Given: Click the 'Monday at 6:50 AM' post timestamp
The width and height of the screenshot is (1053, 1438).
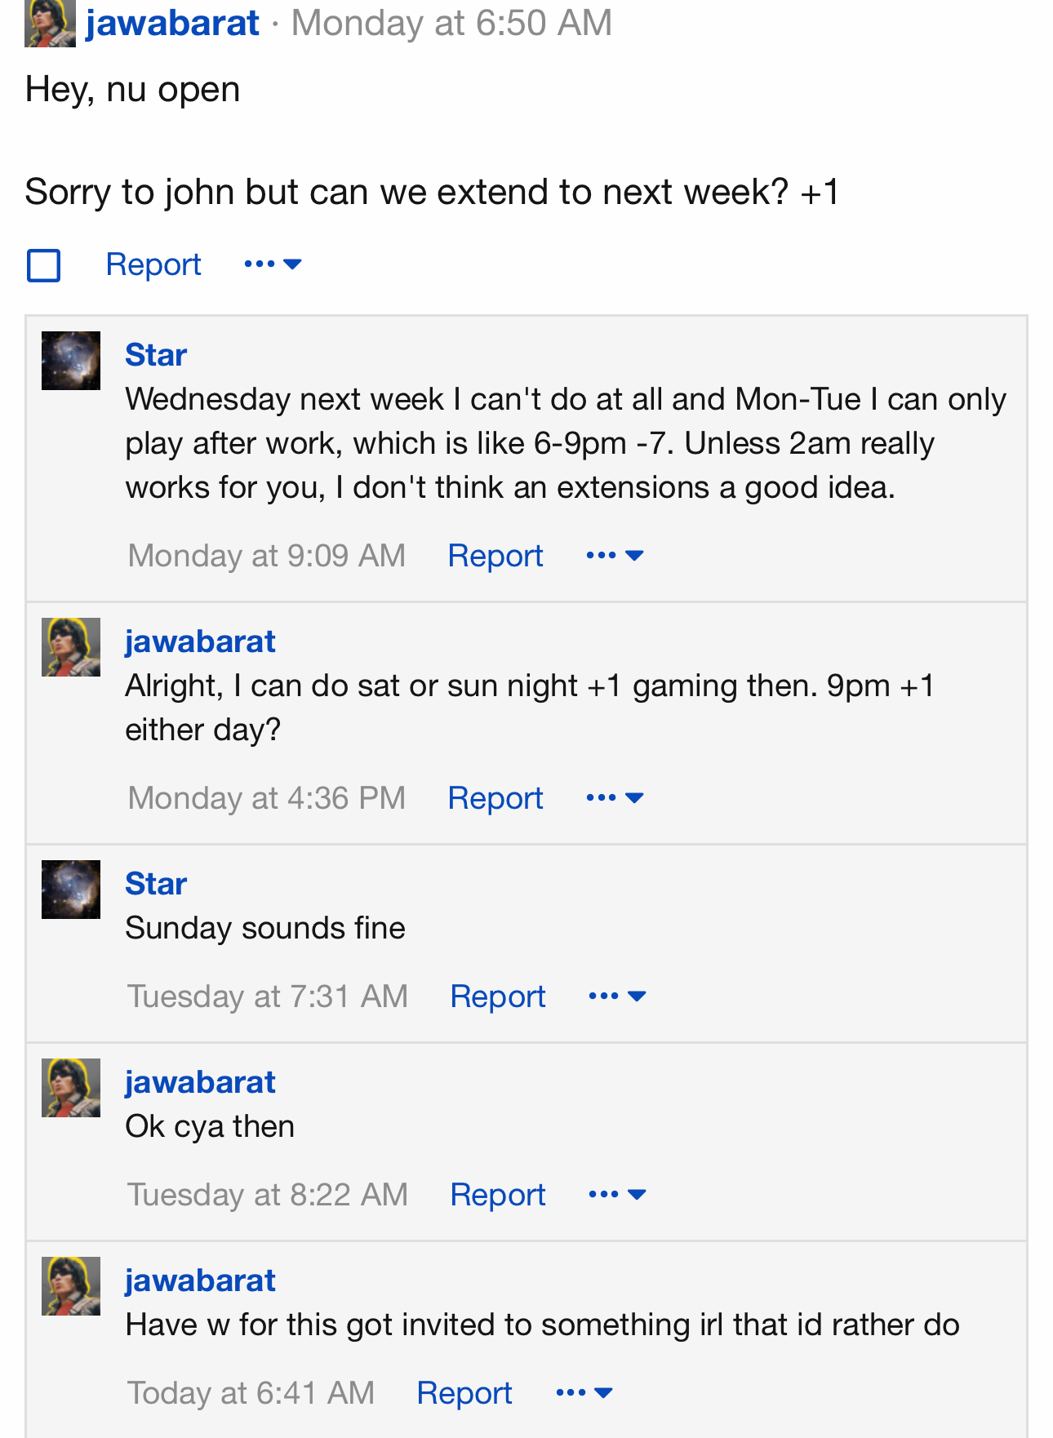Looking at the screenshot, I should (451, 23).
